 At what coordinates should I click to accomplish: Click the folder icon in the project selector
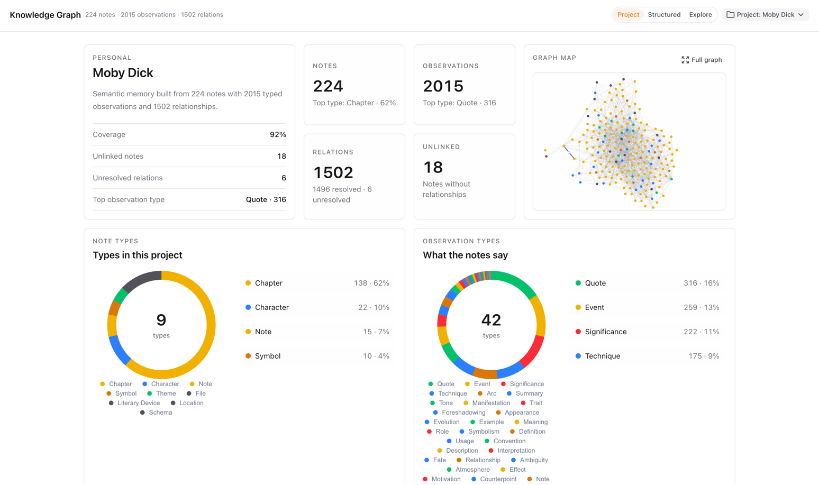pyautogui.click(x=730, y=15)
